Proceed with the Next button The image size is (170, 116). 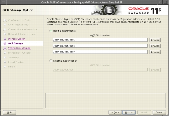click(129, 112)
